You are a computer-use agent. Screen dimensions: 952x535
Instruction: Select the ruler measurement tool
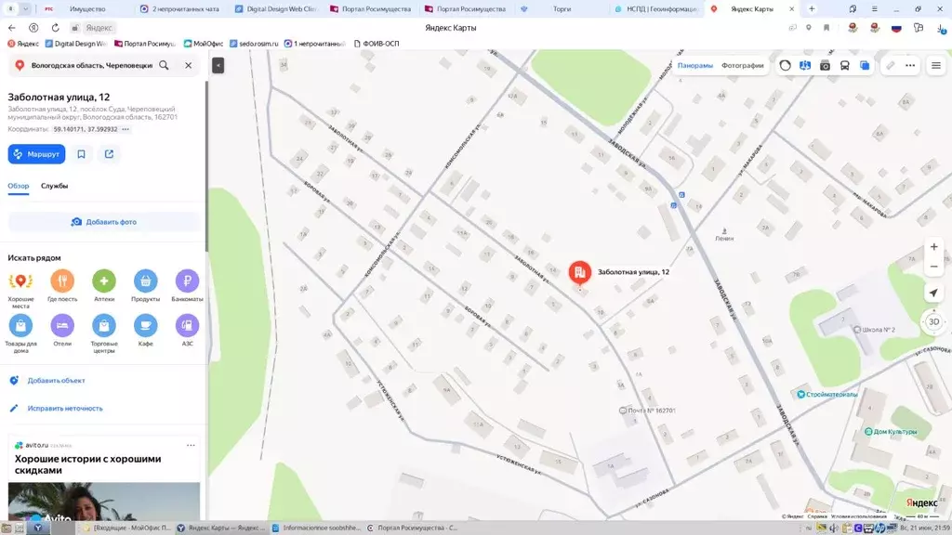pyautogui.click(x=890, y=66)
